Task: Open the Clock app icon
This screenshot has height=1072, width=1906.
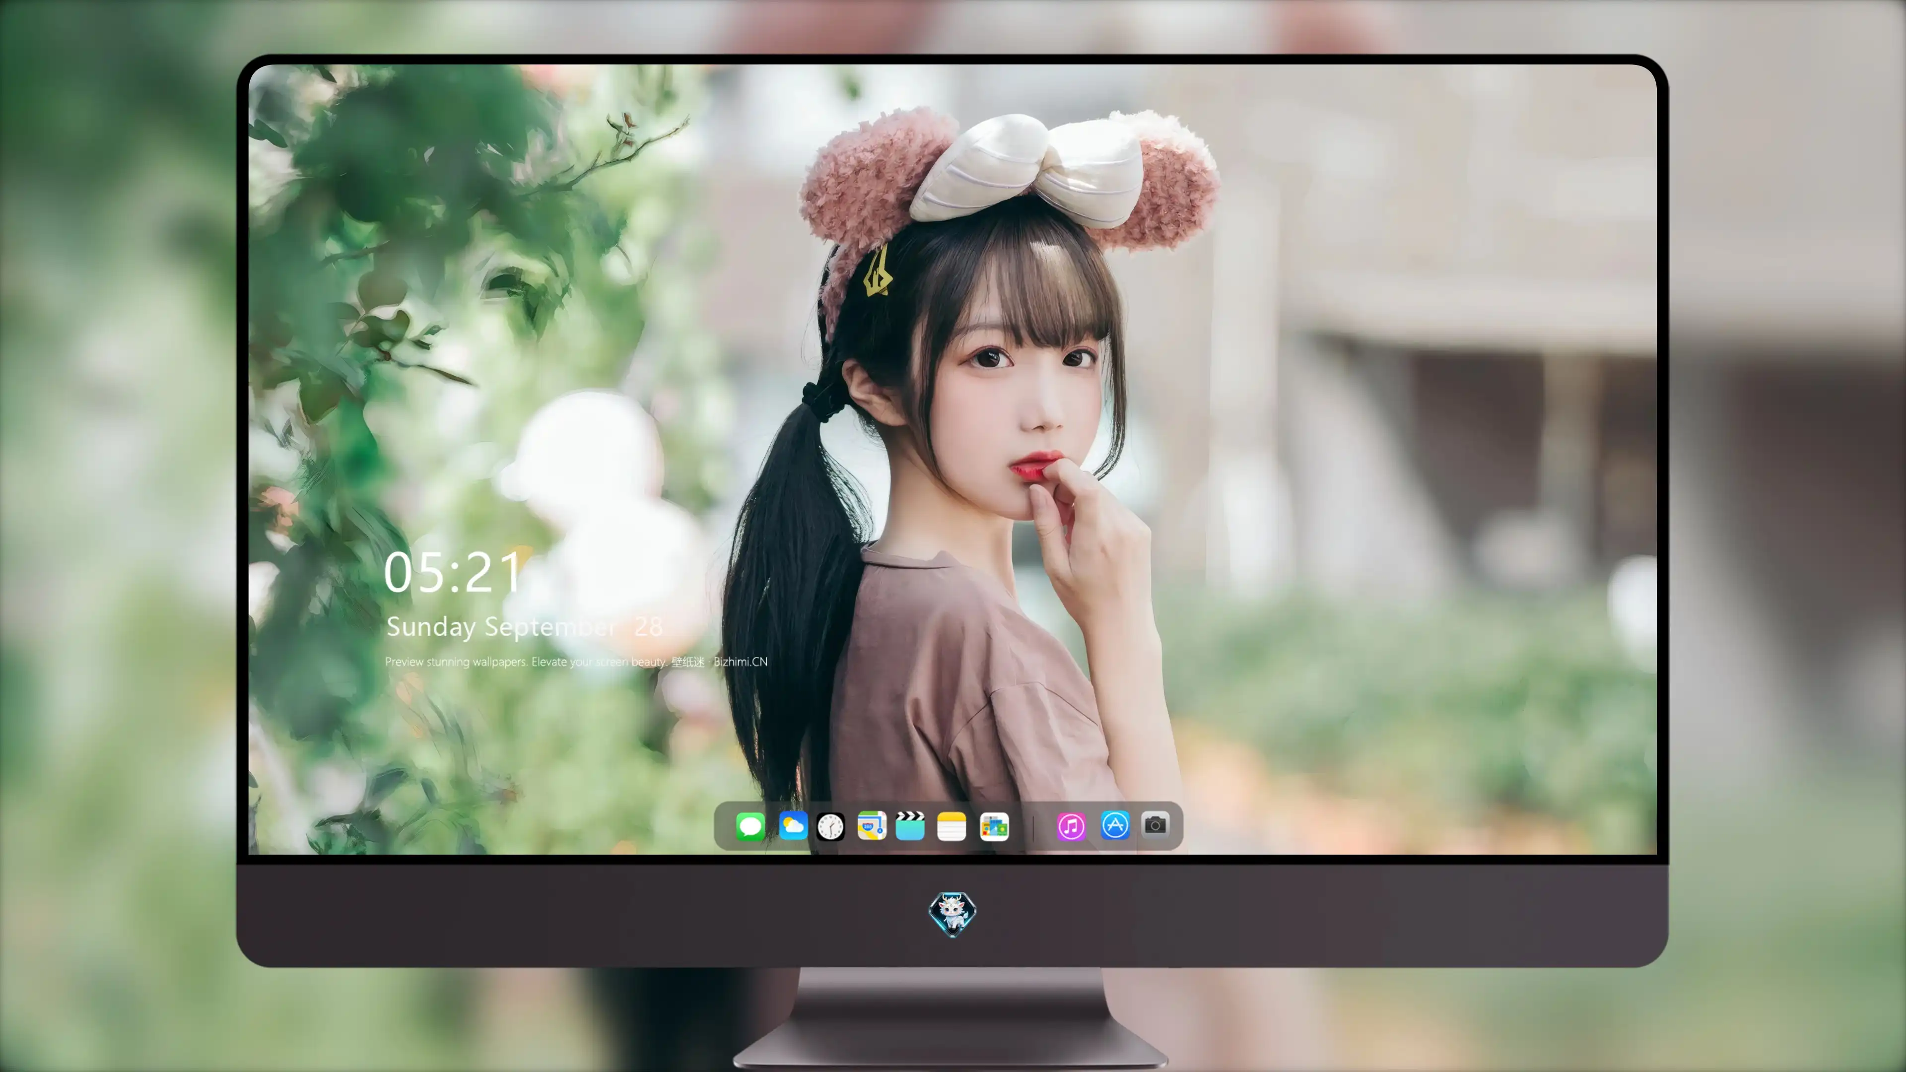Action: click(830, 826)
